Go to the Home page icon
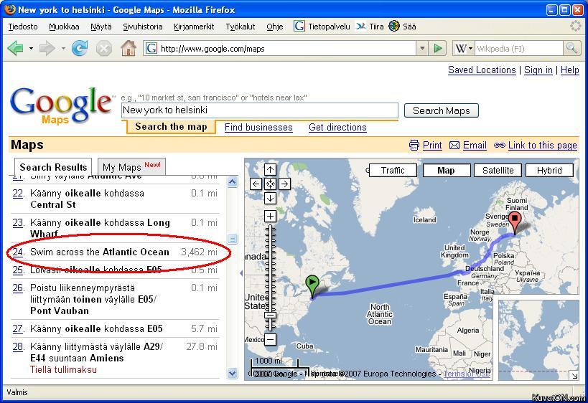 pyautogui.click(x=129, y=48)
